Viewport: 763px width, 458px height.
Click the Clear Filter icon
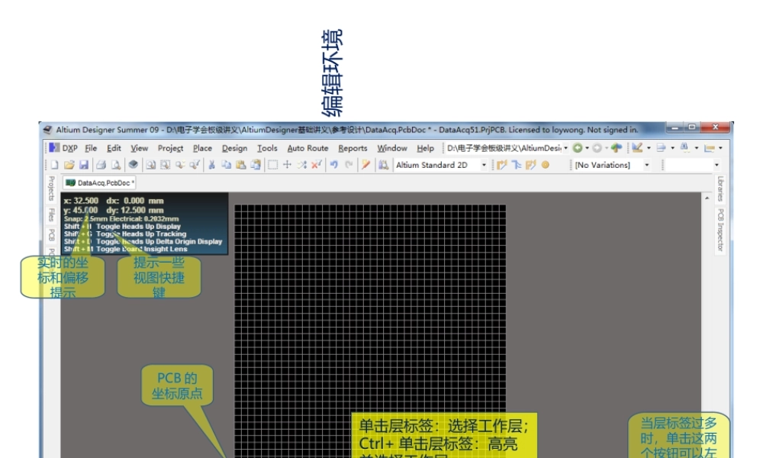317,165
